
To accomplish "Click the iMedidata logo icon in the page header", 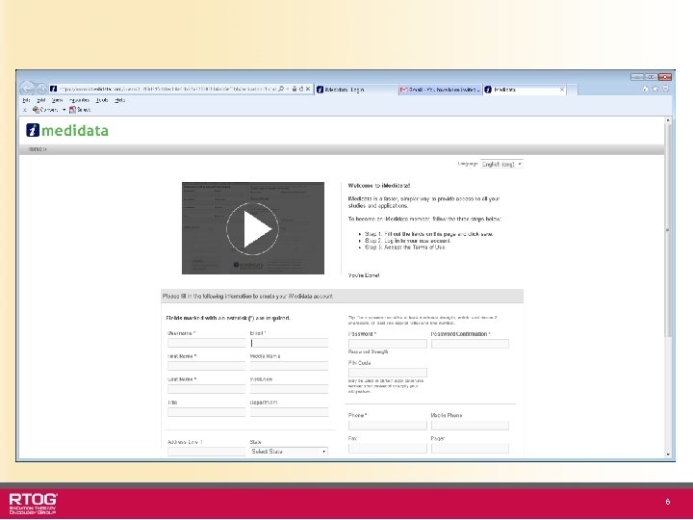I will (x=33, y=130).
